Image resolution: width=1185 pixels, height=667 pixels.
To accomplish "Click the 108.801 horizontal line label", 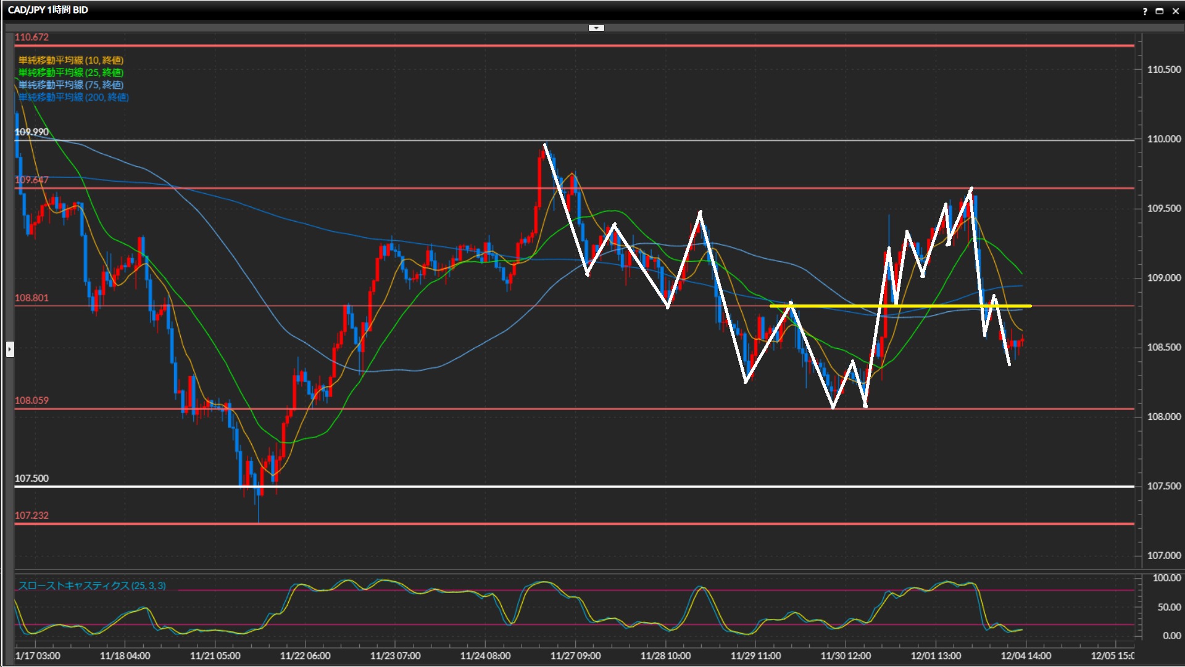I will 31,298.
